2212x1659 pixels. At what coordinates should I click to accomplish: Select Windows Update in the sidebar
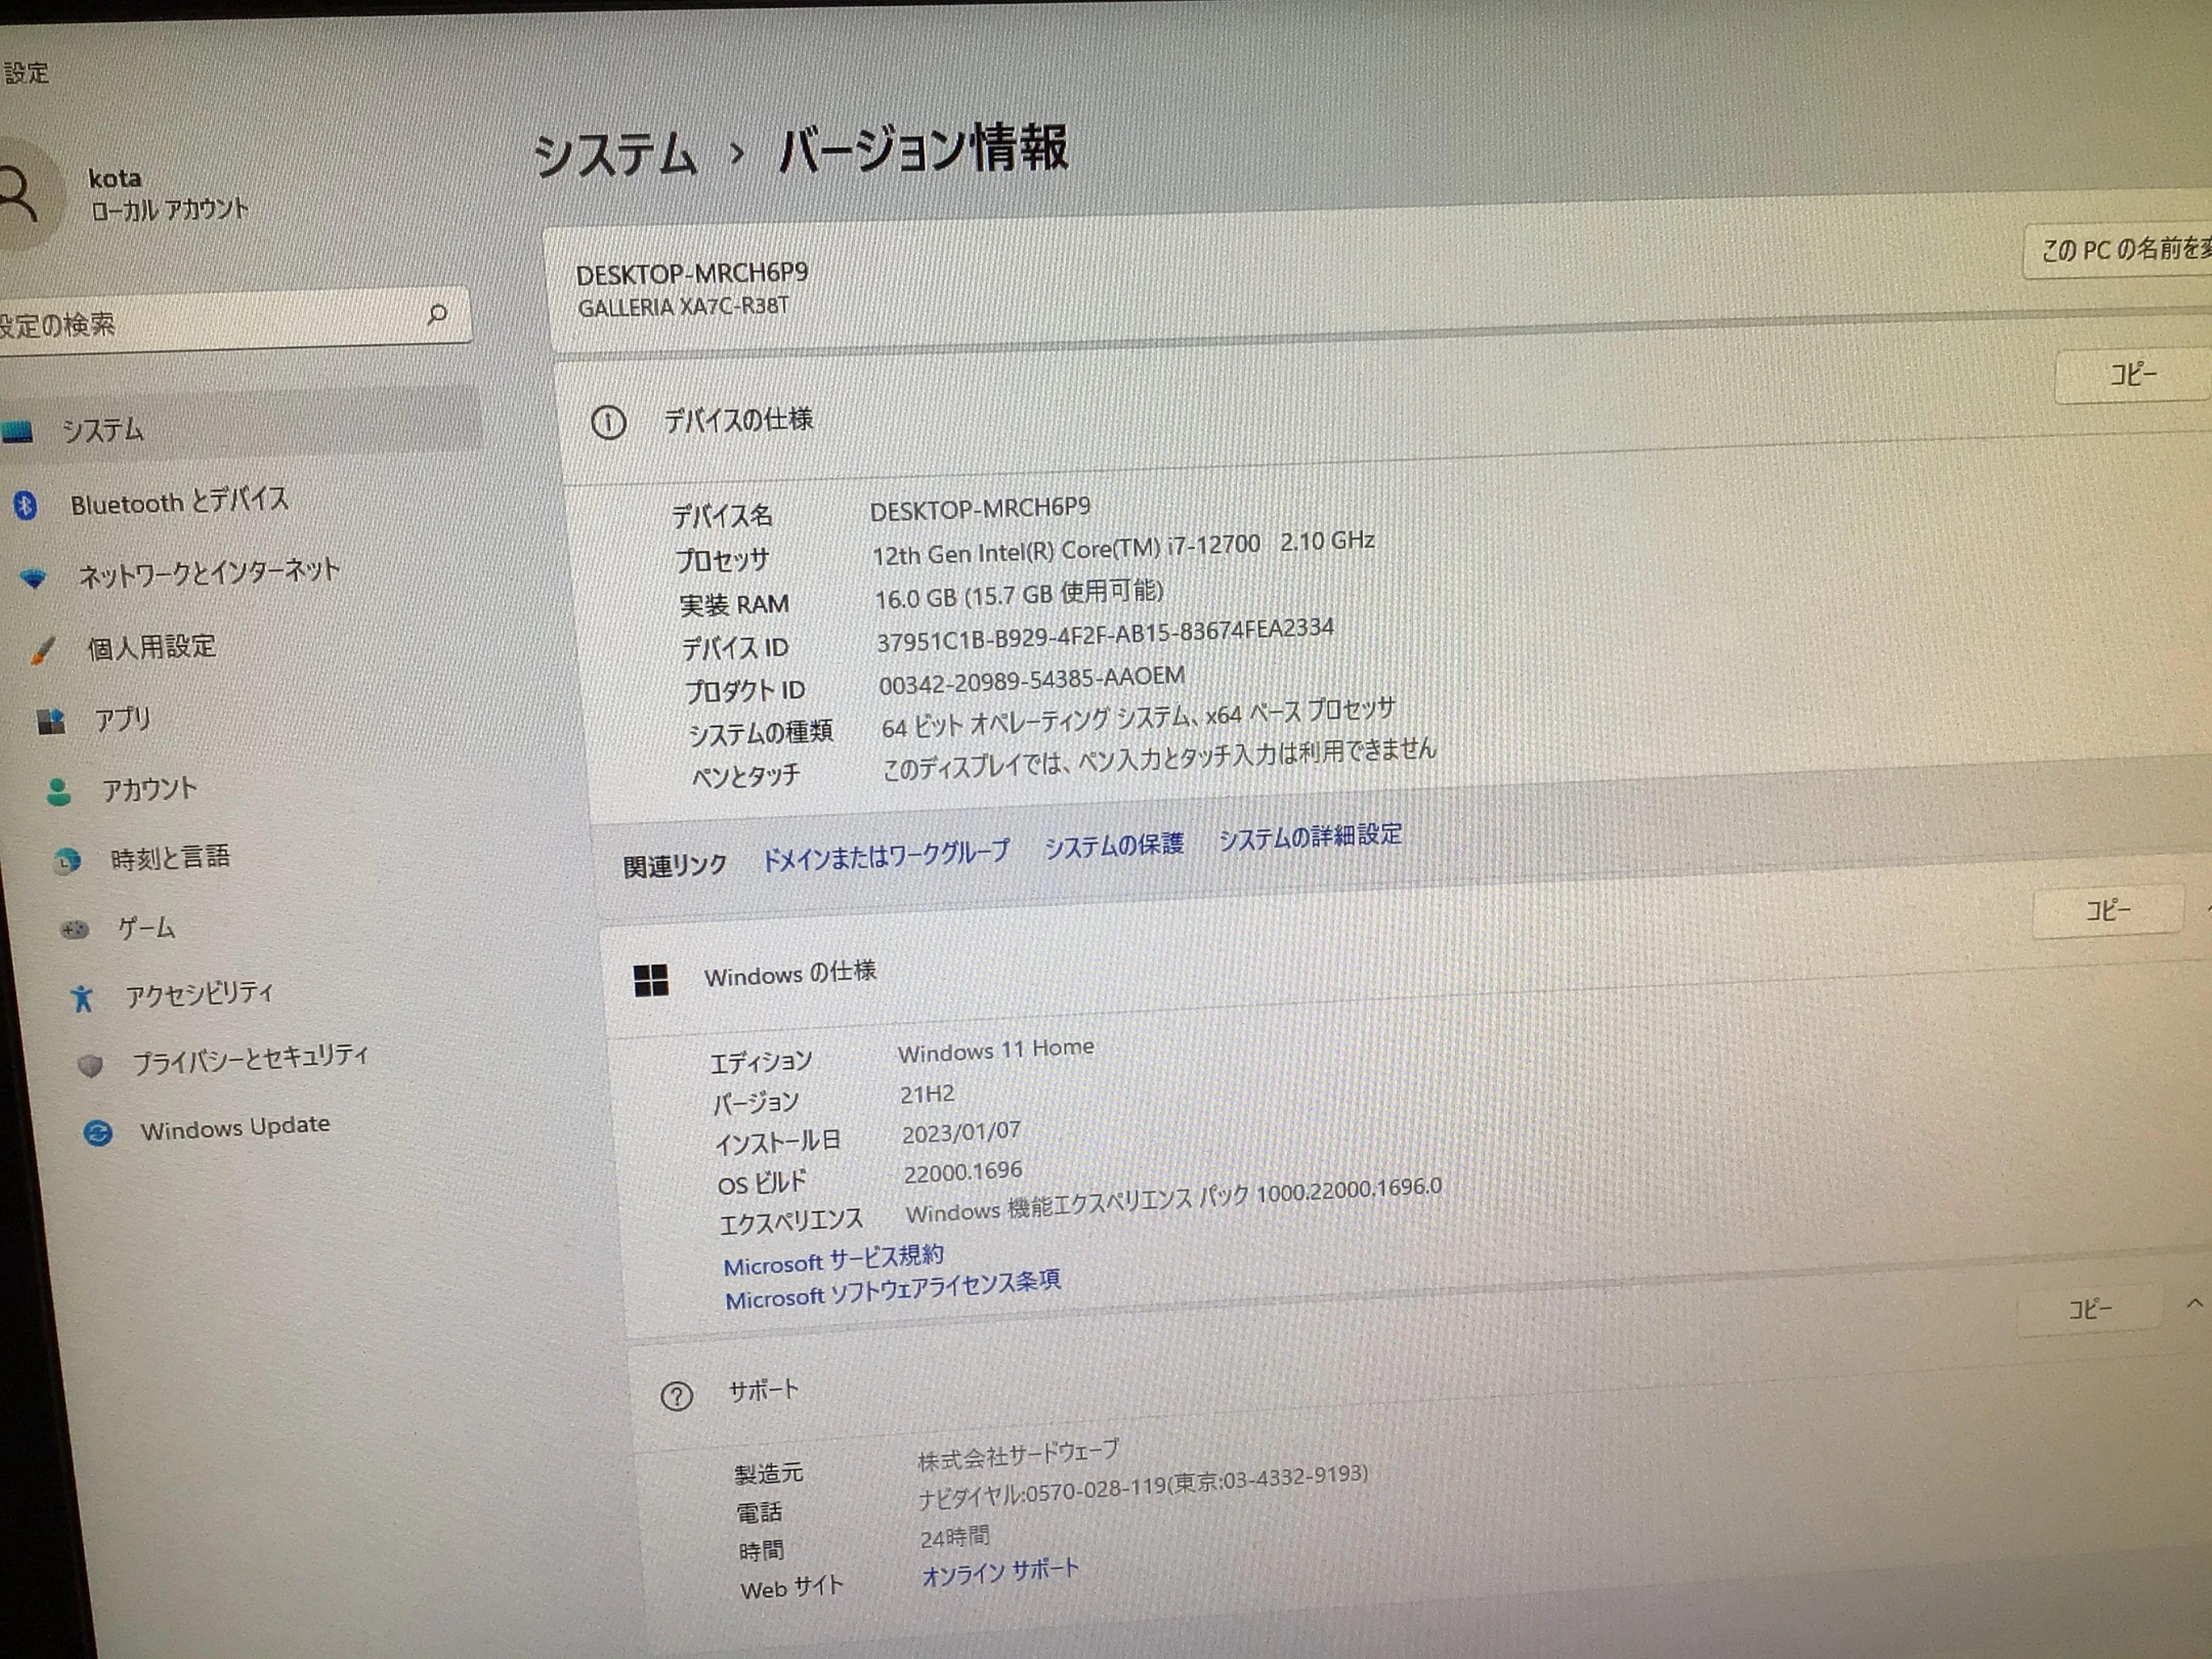click(x=235, y=1127)
